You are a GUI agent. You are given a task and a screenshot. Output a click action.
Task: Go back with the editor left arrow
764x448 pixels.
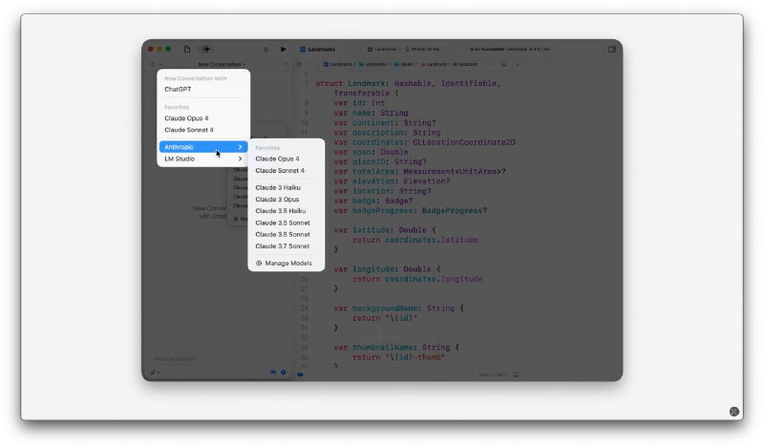308,64
